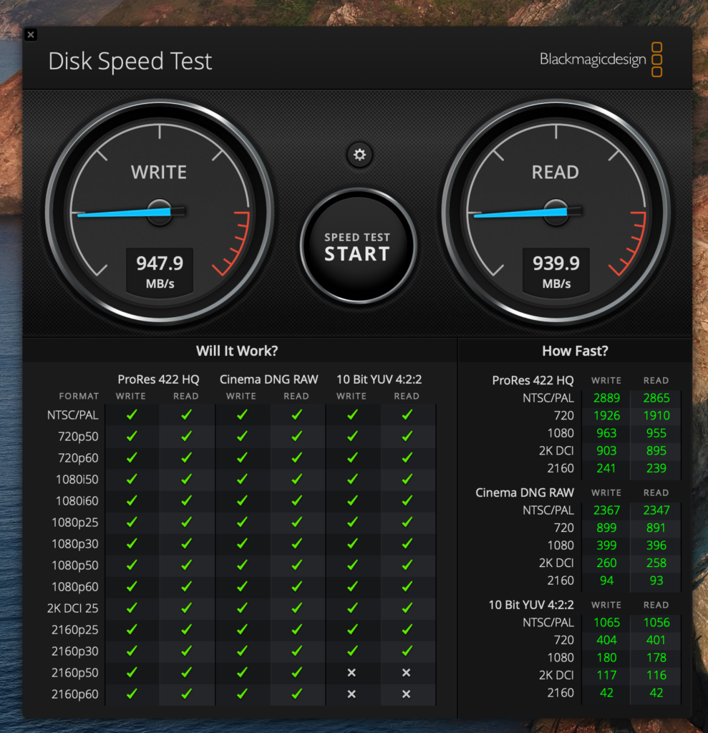Click Cinema DNG 2160 write value 94

tap(606, 580)
